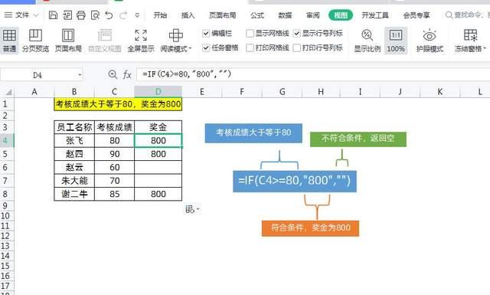The image size is (490, 295).
Task: Open the 数据 ribbon tab
Action: coord(285,15)
